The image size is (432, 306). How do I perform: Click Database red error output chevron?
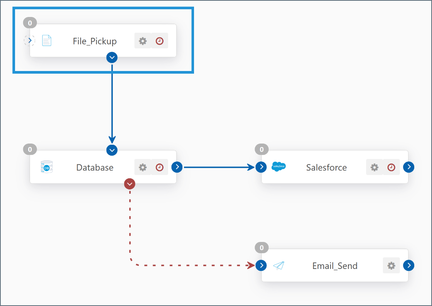coord(130,184)
